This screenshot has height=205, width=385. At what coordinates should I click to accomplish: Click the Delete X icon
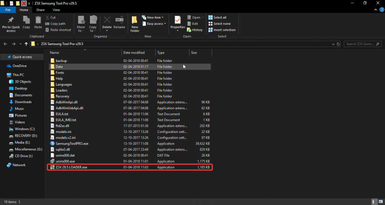107,20
